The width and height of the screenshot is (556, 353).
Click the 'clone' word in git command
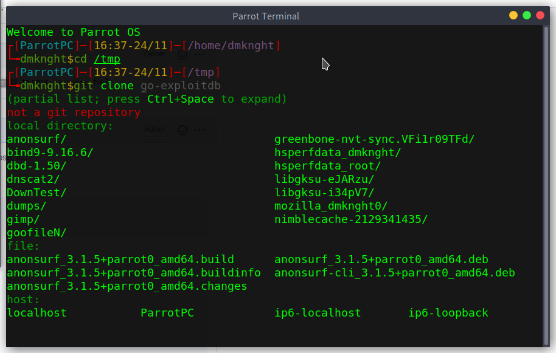(x=117, y=86)
